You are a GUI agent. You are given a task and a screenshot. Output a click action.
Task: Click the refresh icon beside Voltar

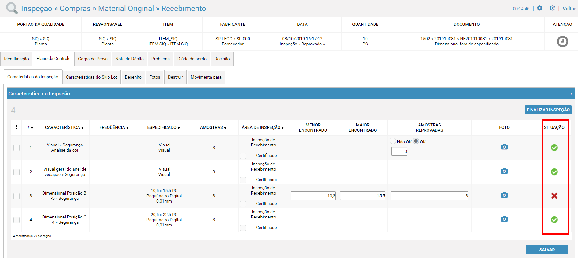click(x=552, y=8)
